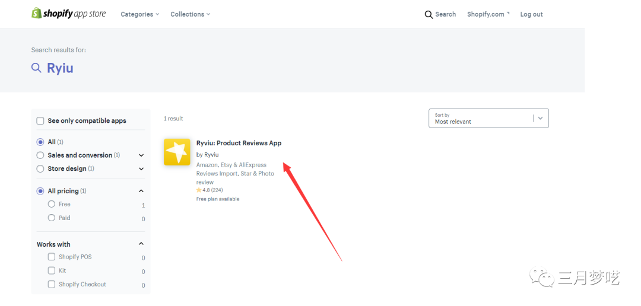
Task: Choose the Free pricing radio button
Action: [52, 204]
